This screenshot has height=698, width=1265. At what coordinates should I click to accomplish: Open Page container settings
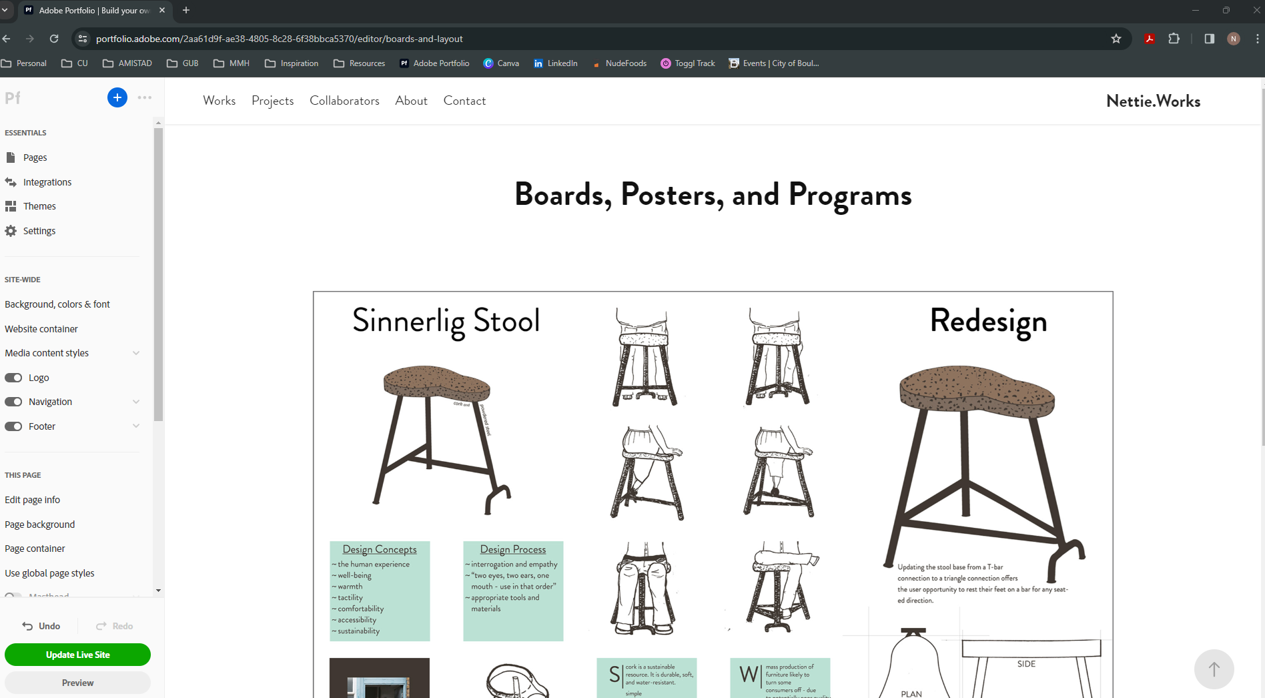(x=35, y=549)
